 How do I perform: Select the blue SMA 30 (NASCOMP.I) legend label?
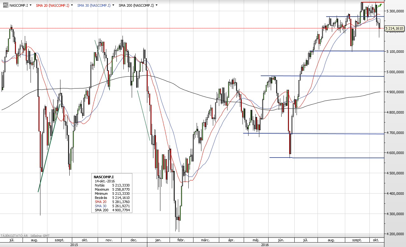(94, 5)
